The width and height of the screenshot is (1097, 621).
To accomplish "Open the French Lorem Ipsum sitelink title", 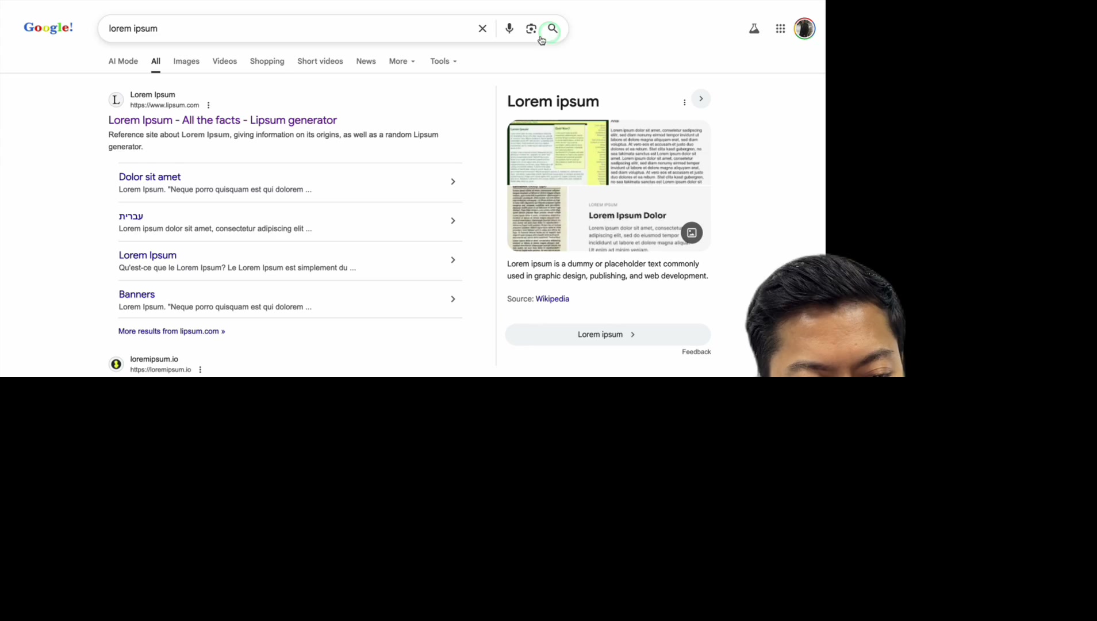I will click(x=147, y=255).
